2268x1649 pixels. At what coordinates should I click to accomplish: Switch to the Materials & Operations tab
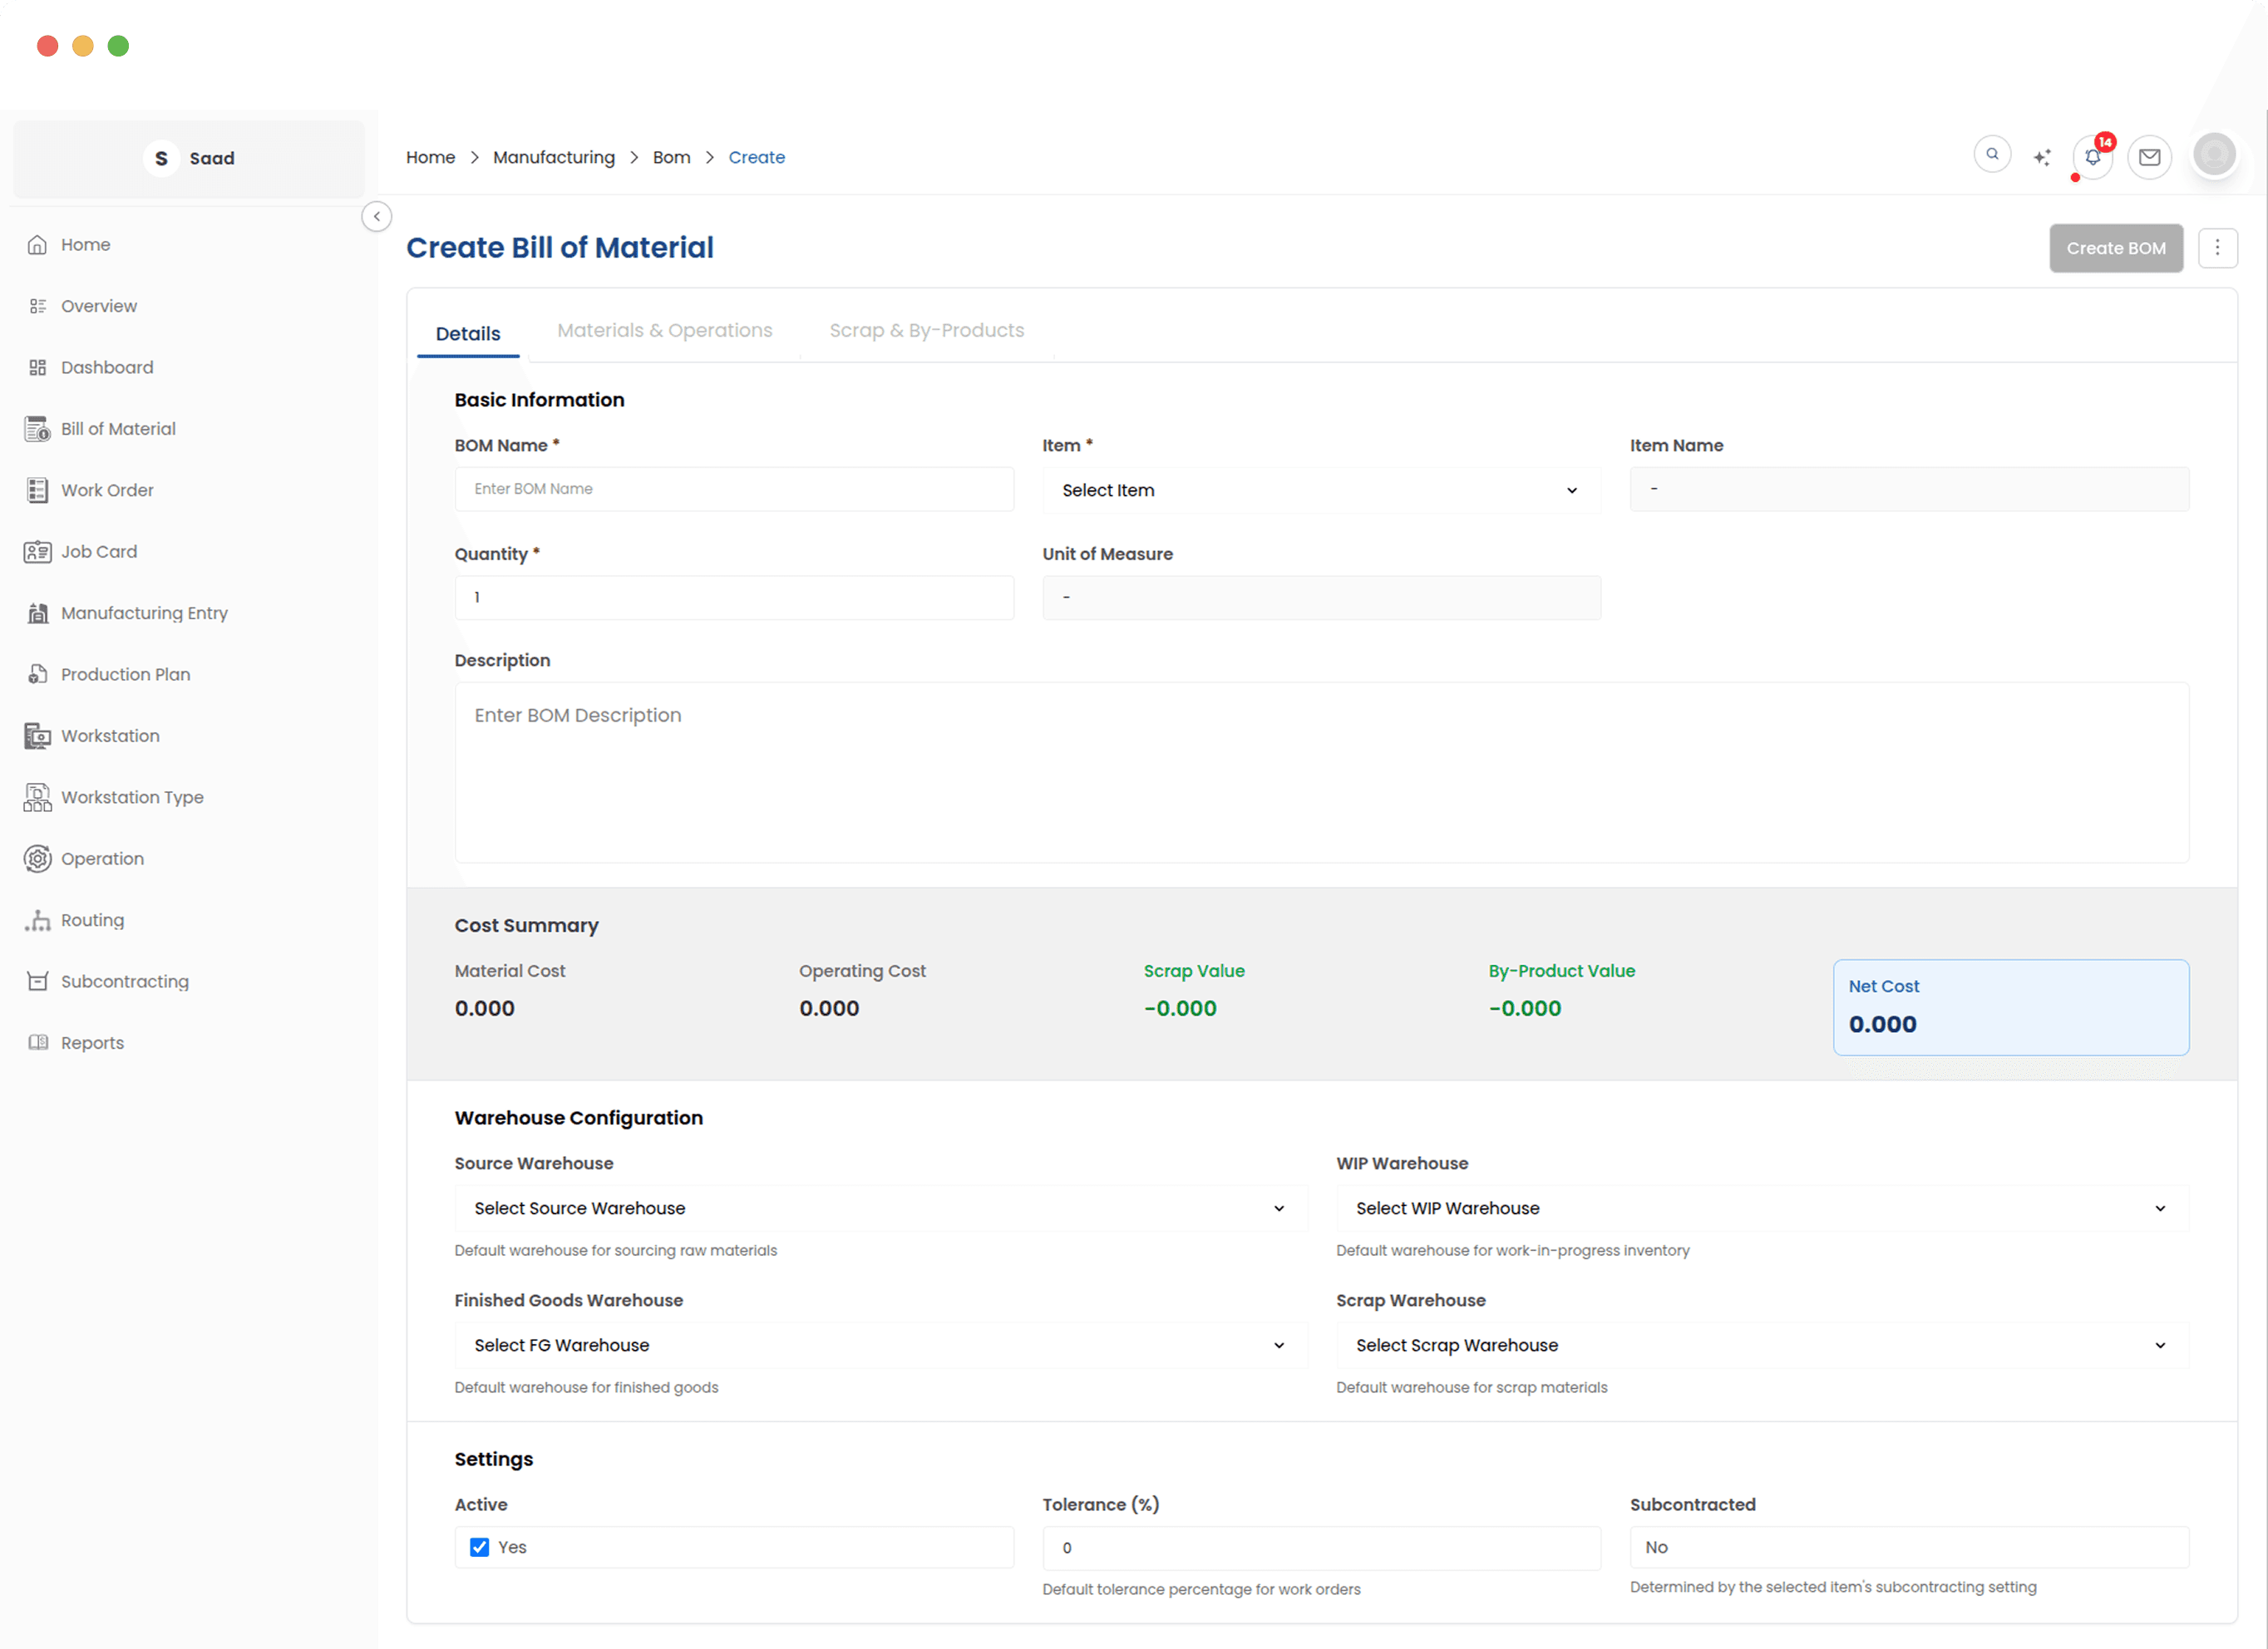pyautogui.click(x=664, y=330)
